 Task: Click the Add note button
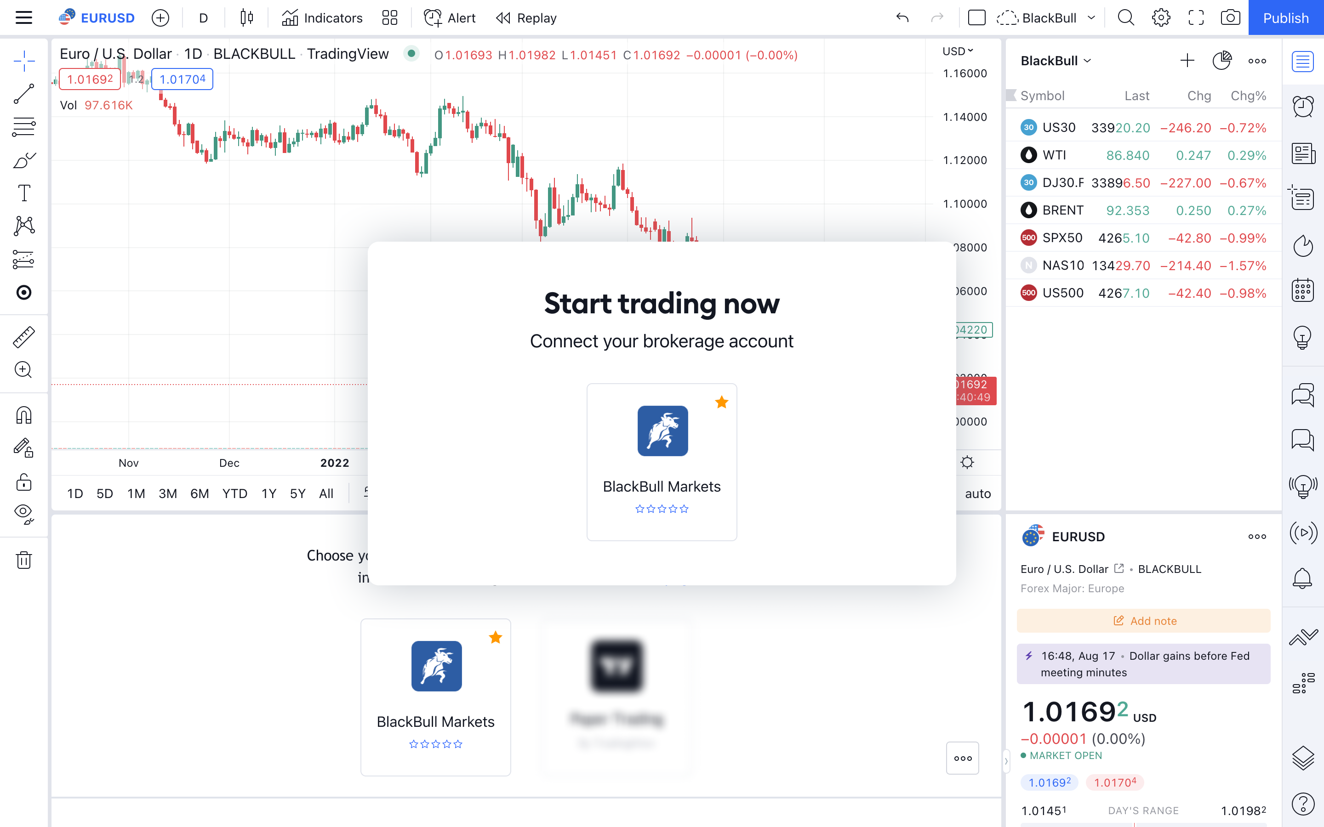click(x=1143, y=621)
